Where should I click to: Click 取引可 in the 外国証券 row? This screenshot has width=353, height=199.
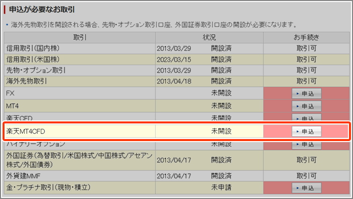pos(307,160)
